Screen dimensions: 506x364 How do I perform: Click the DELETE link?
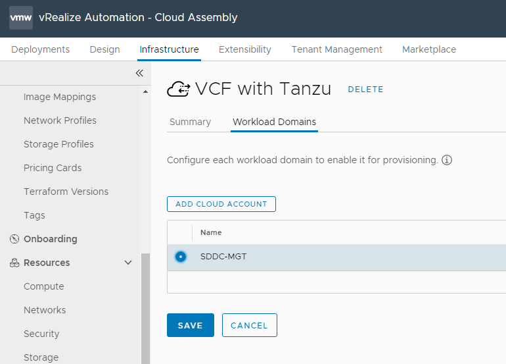coord(365,90)
